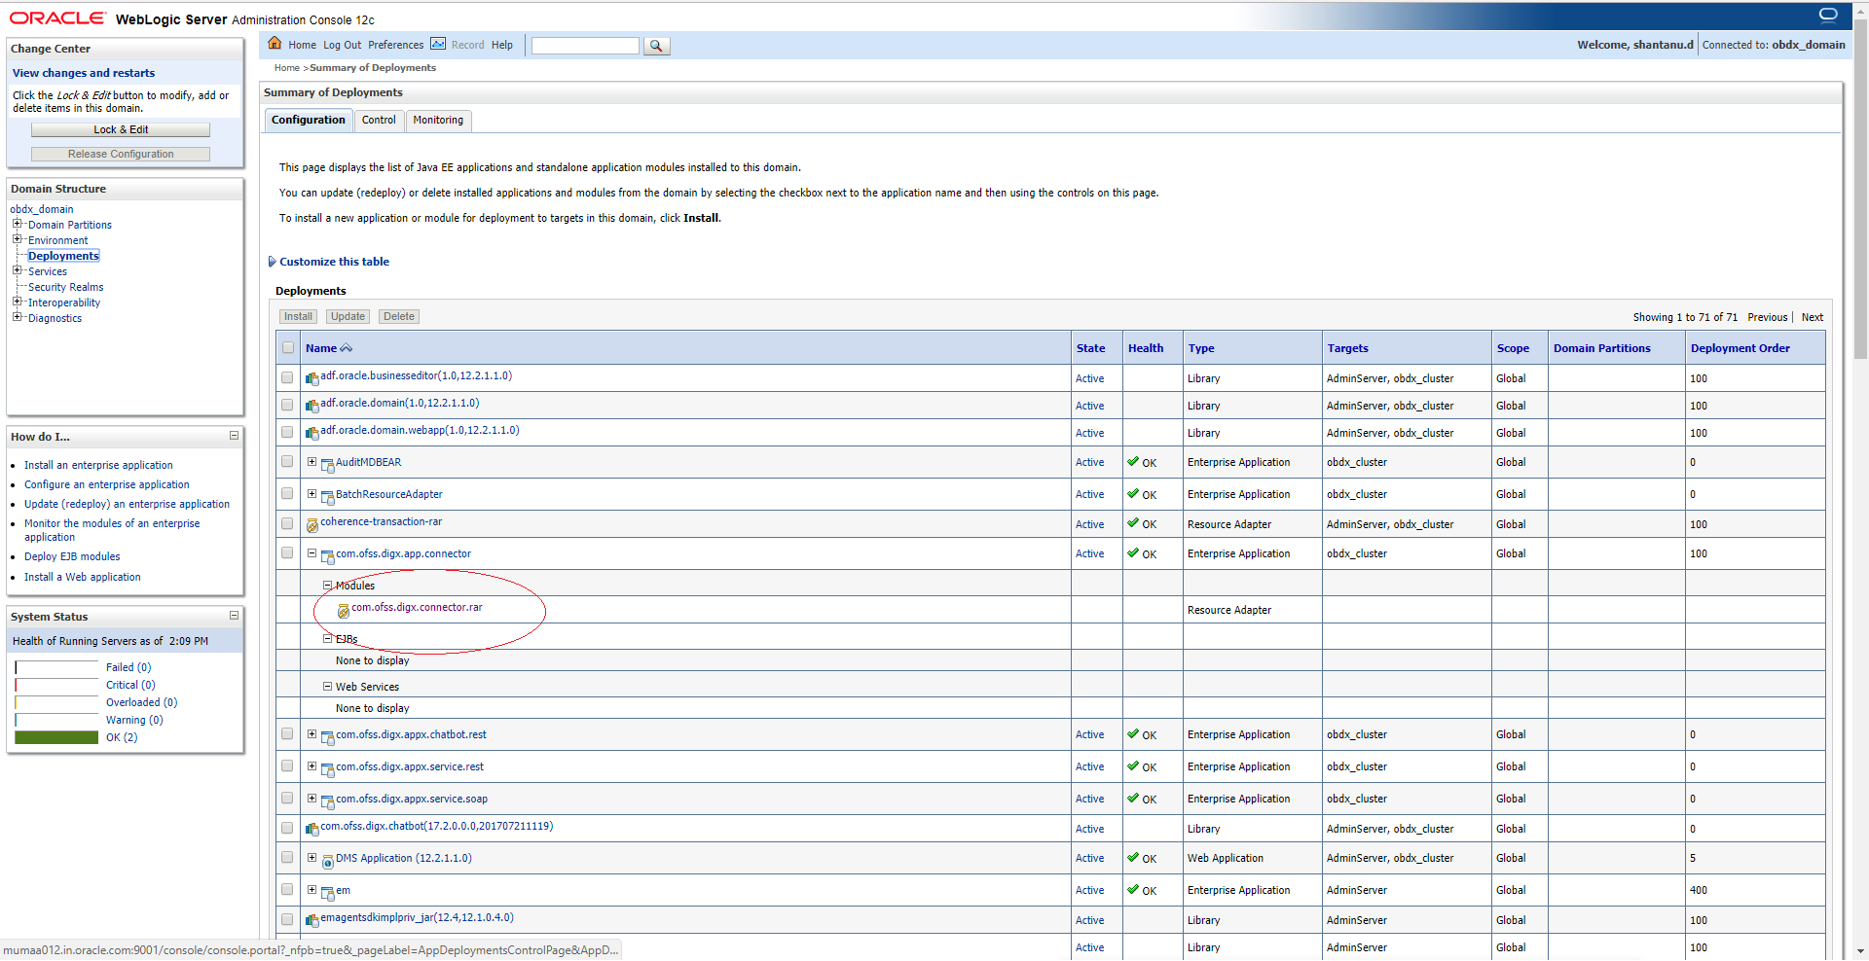Click the Failed (0) health bar
Screen dimensions: 1869x961
tap(56, 667)
